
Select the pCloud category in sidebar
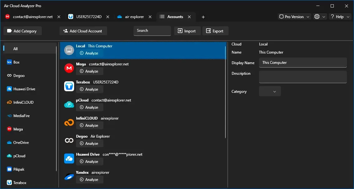(30, 156)
